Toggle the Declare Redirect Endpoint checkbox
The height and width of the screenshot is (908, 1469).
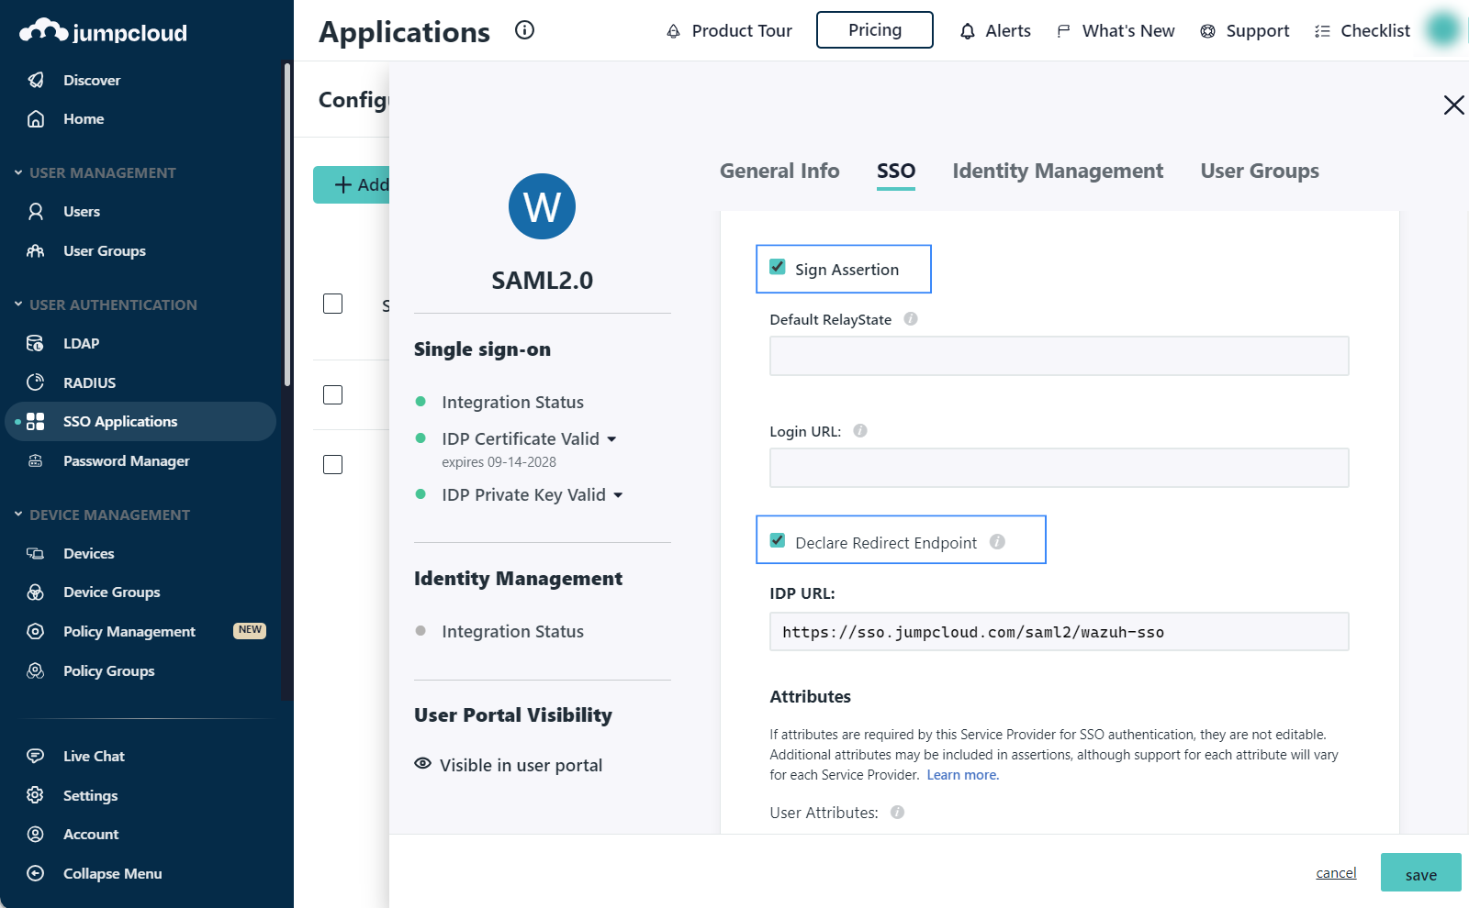coord(778,540)
